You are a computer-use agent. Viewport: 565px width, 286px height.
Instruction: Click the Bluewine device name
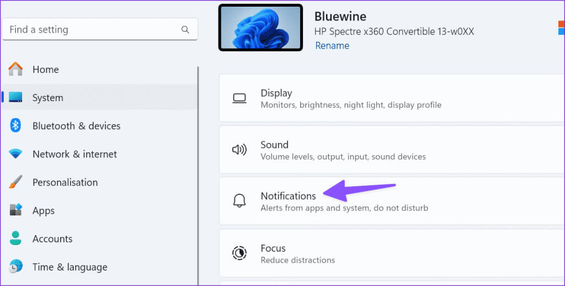point(340,16)
